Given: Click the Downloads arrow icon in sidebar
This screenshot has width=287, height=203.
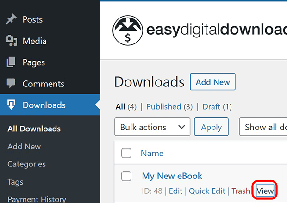Looking at the screenshot, I should [x=11, y=105].
